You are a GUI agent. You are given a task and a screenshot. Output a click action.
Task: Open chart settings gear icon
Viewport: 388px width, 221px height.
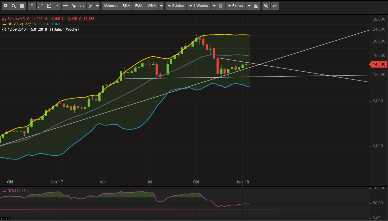(5, 6)
